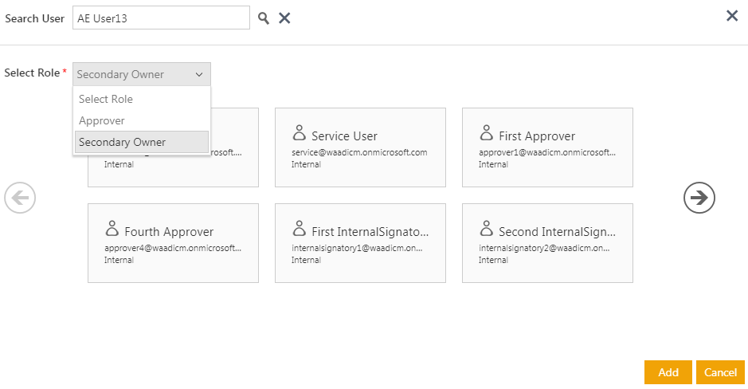Clear the search with X icon
This screenshot has height=389, width=748.
pyautogui.click(x=284, y=18)
